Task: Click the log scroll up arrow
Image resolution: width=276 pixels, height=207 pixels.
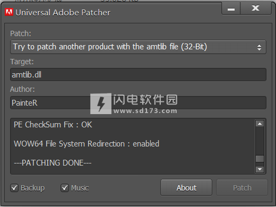Action: pos(260,124)
